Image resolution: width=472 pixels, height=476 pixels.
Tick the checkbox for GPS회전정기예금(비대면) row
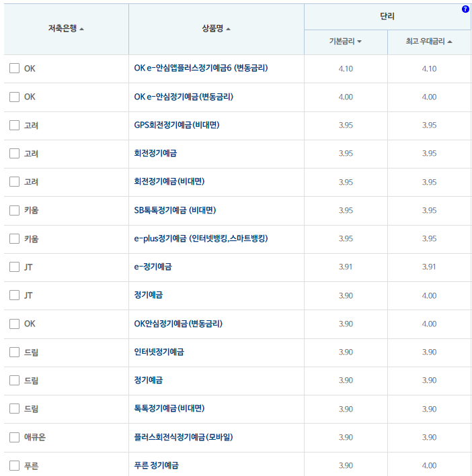(x=14, y=125)
